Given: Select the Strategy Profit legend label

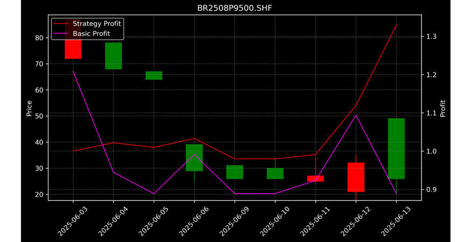Looking at the screenshot, I should pos(97,24).
